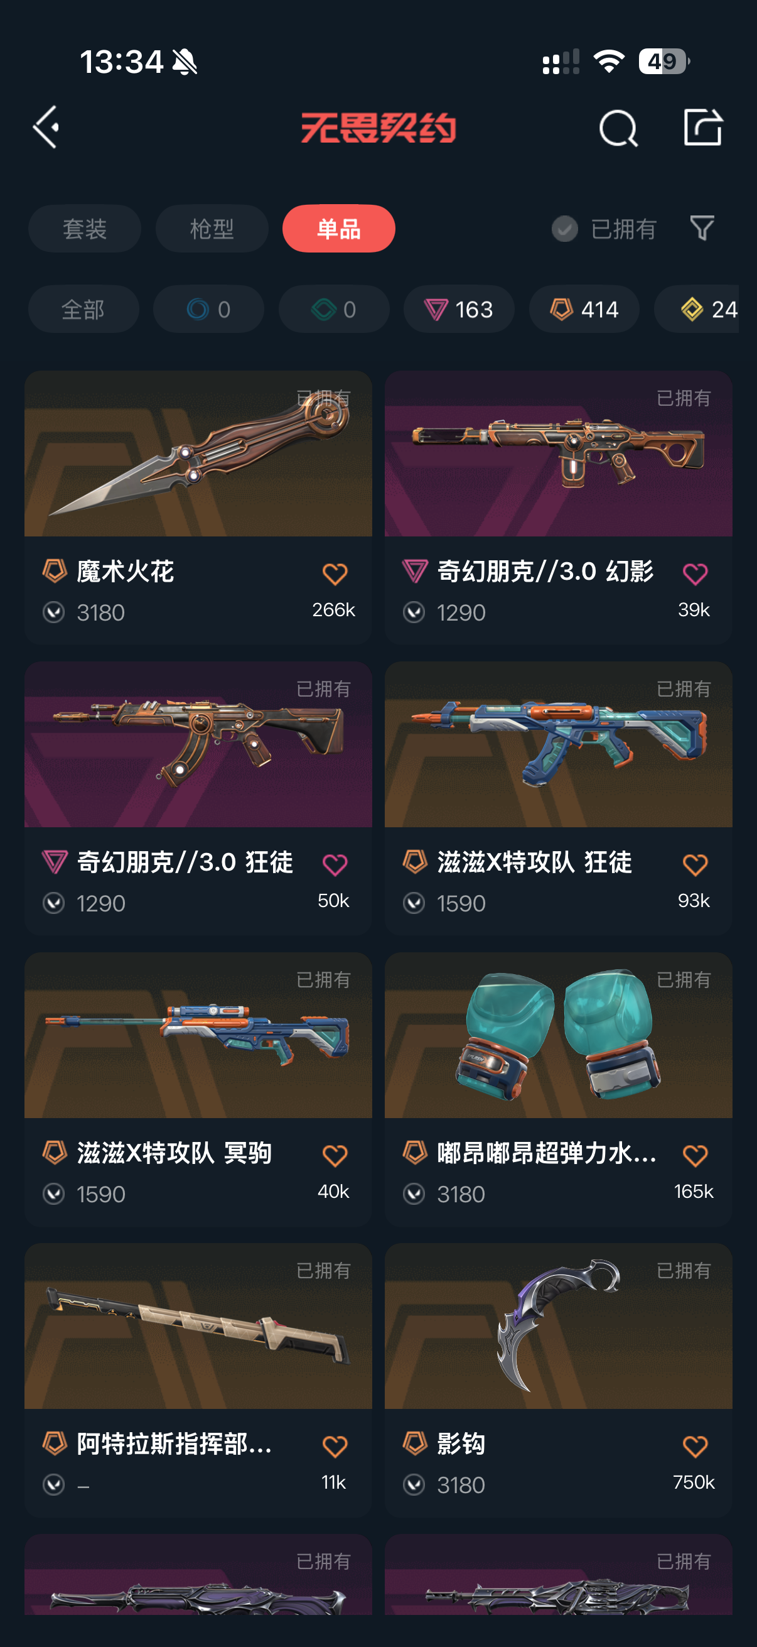Filter by purple tier 163 chip
Screen dimensions: 757x1647
pos(459,309)
